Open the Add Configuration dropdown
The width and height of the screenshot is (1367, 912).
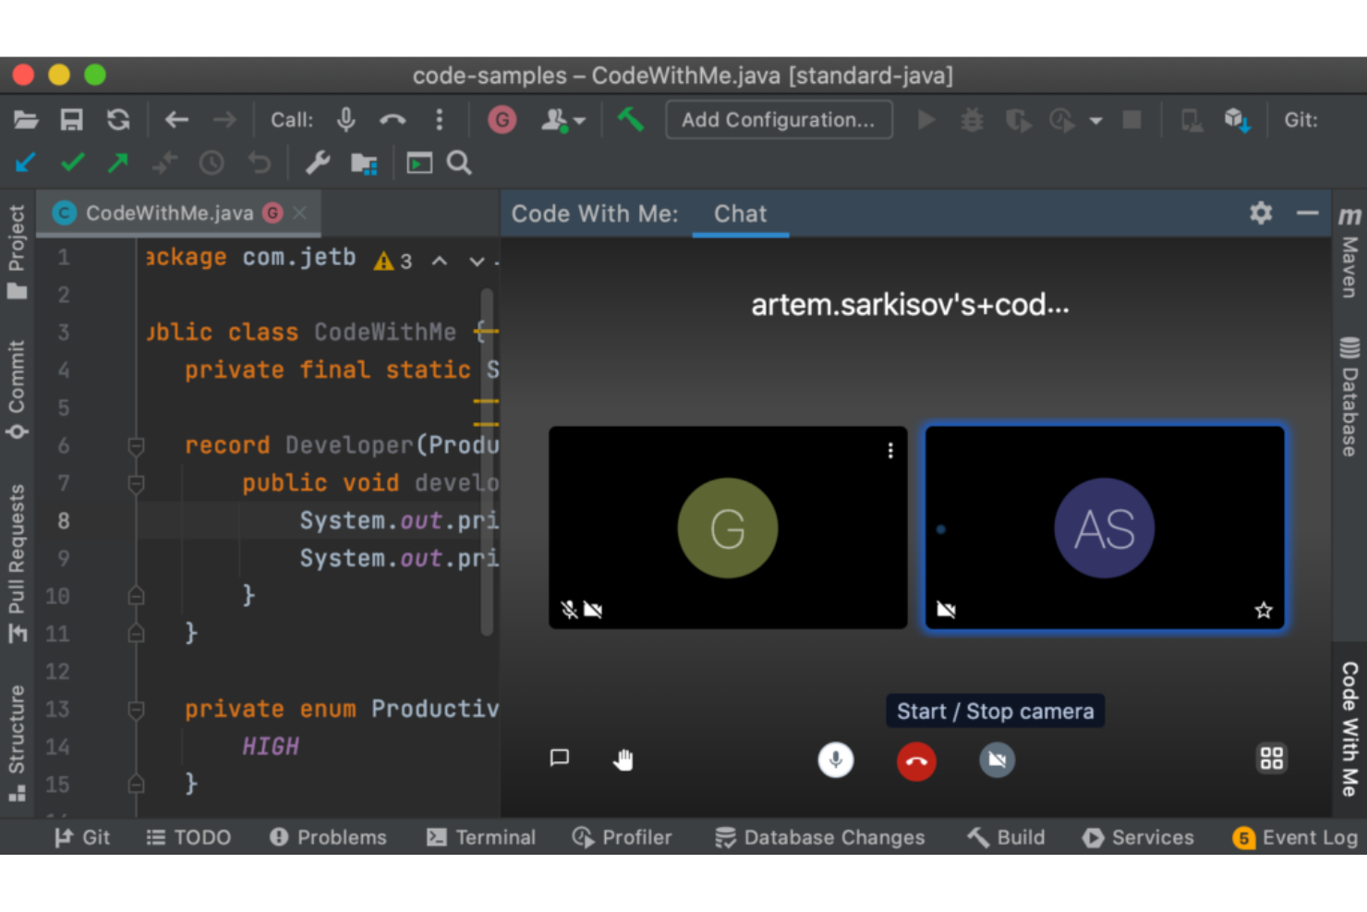[x=778, y=120]
